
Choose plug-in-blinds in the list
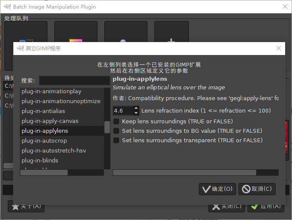point(62,160)
